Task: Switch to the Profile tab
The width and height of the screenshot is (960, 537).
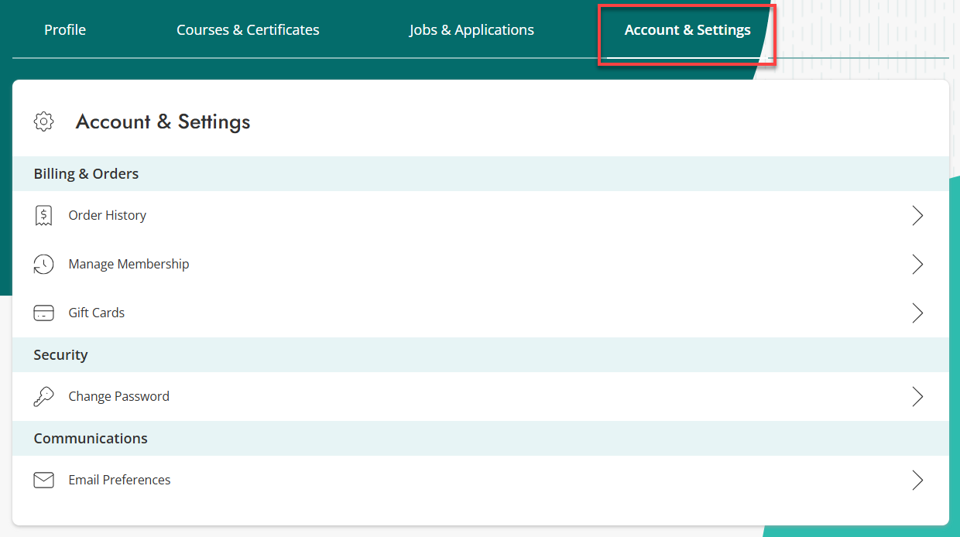Action: point(65,30)
